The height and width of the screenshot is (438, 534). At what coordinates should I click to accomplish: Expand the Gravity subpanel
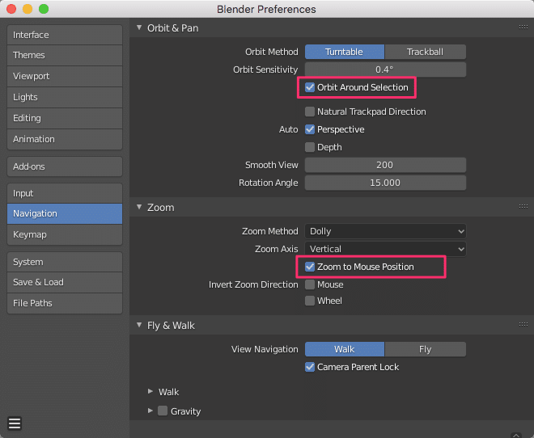150,411
